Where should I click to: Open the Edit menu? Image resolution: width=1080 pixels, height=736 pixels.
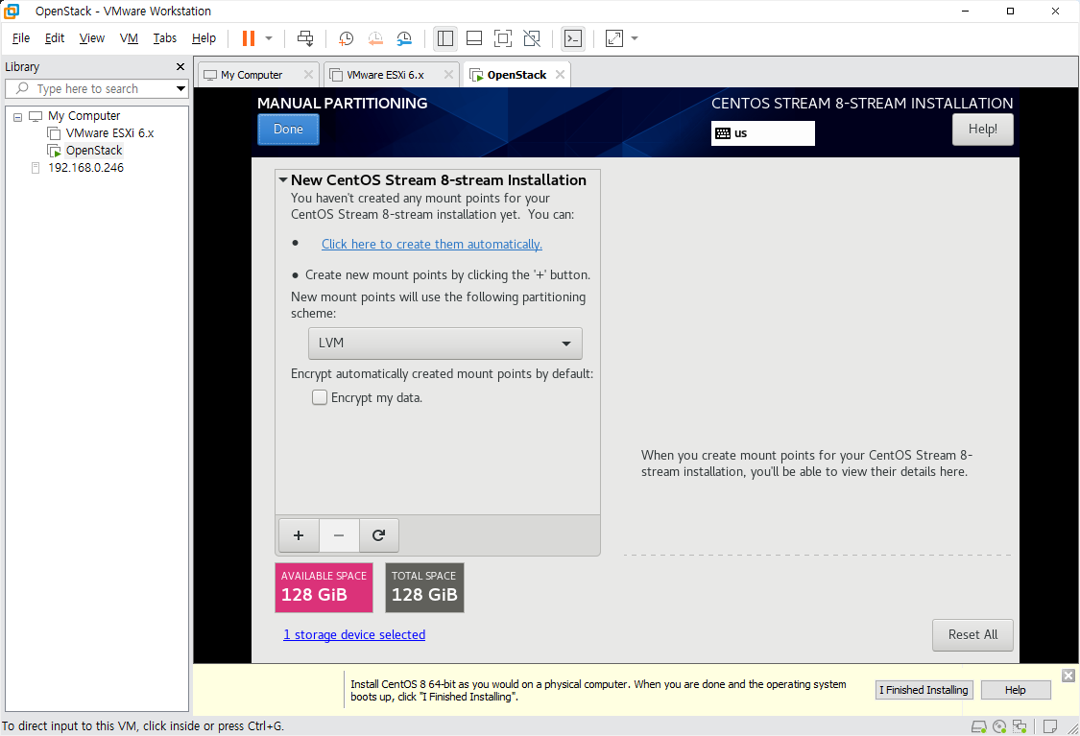pos(55,37)
